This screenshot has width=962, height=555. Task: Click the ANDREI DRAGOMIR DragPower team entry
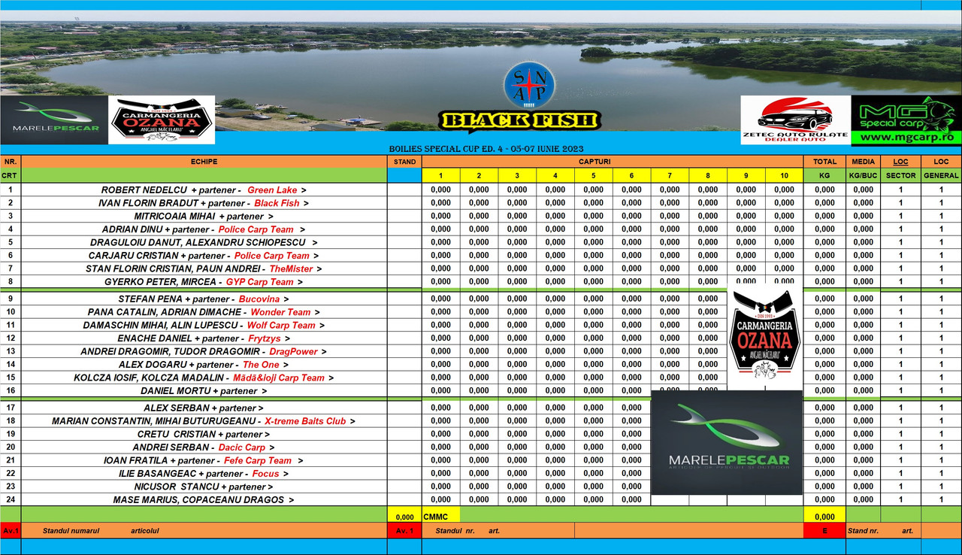click(x=204, y=352)
